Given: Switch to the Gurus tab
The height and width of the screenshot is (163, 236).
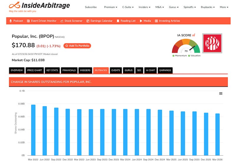Looking at the screenshot, I should 129,70.
